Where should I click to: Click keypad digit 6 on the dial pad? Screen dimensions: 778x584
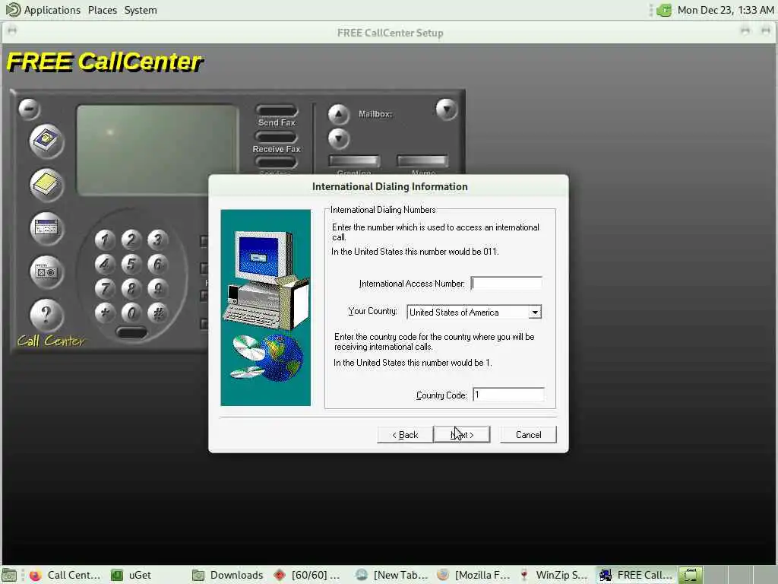[158, 264]
